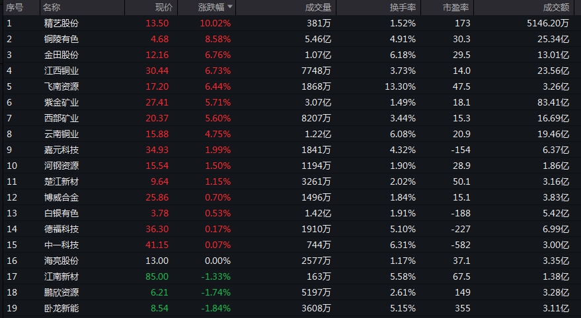Click P/E value 355 of 卧龙新能

coord(463,308)
